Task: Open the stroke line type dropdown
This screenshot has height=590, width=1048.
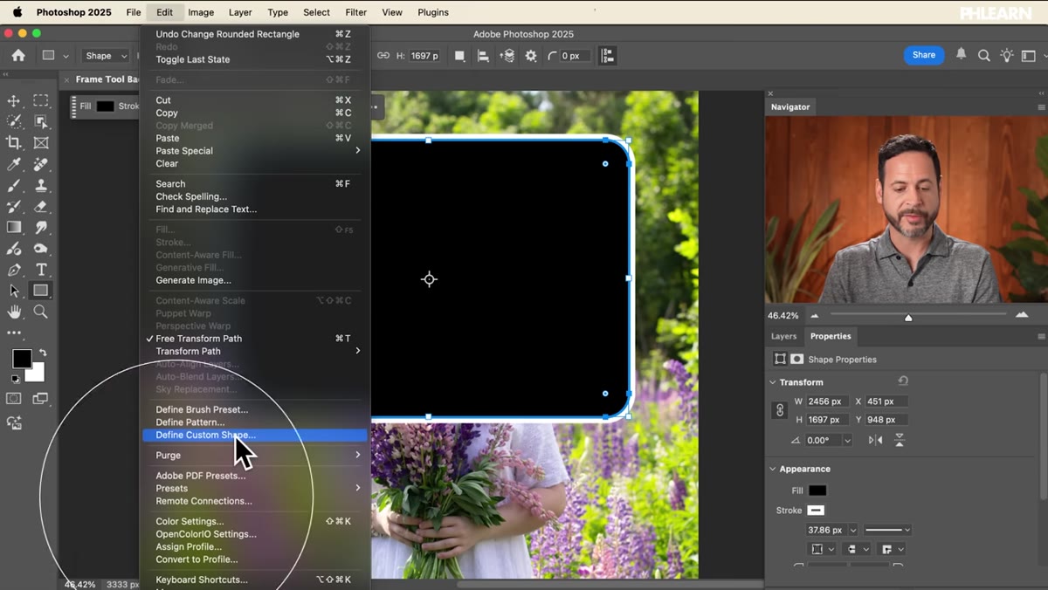Action: [x=887, y=530]
